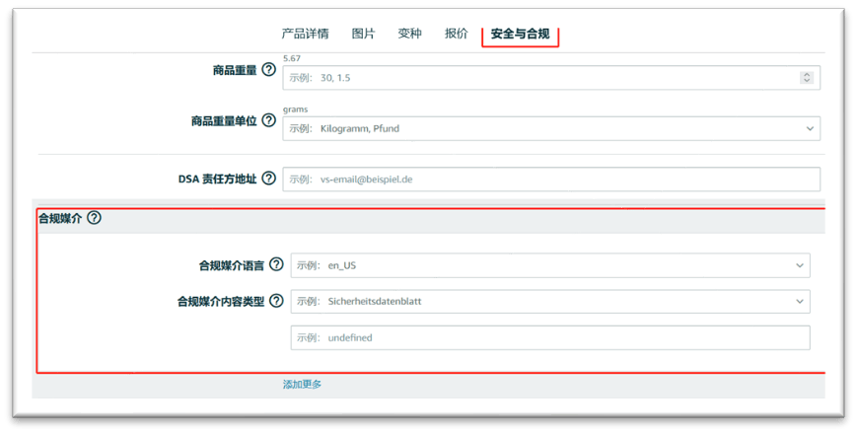
Task: Open the 合规媒介语言 dropdown
Action: pos(799,265)
